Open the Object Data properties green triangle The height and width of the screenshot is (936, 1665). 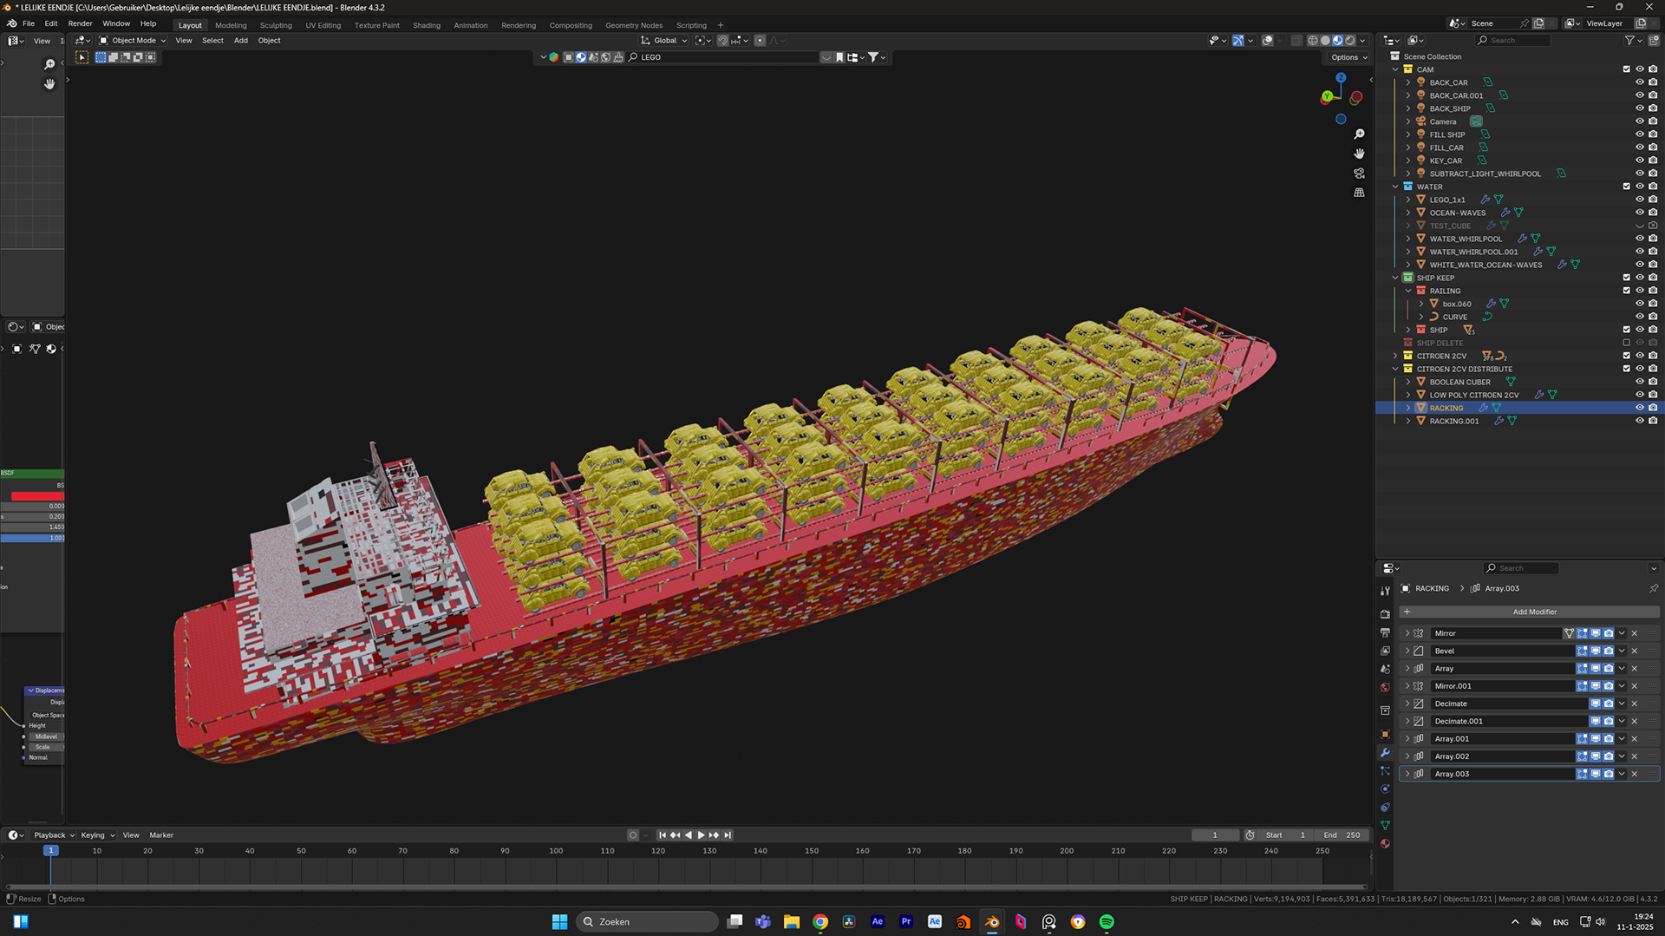[x=1385, y=825]
